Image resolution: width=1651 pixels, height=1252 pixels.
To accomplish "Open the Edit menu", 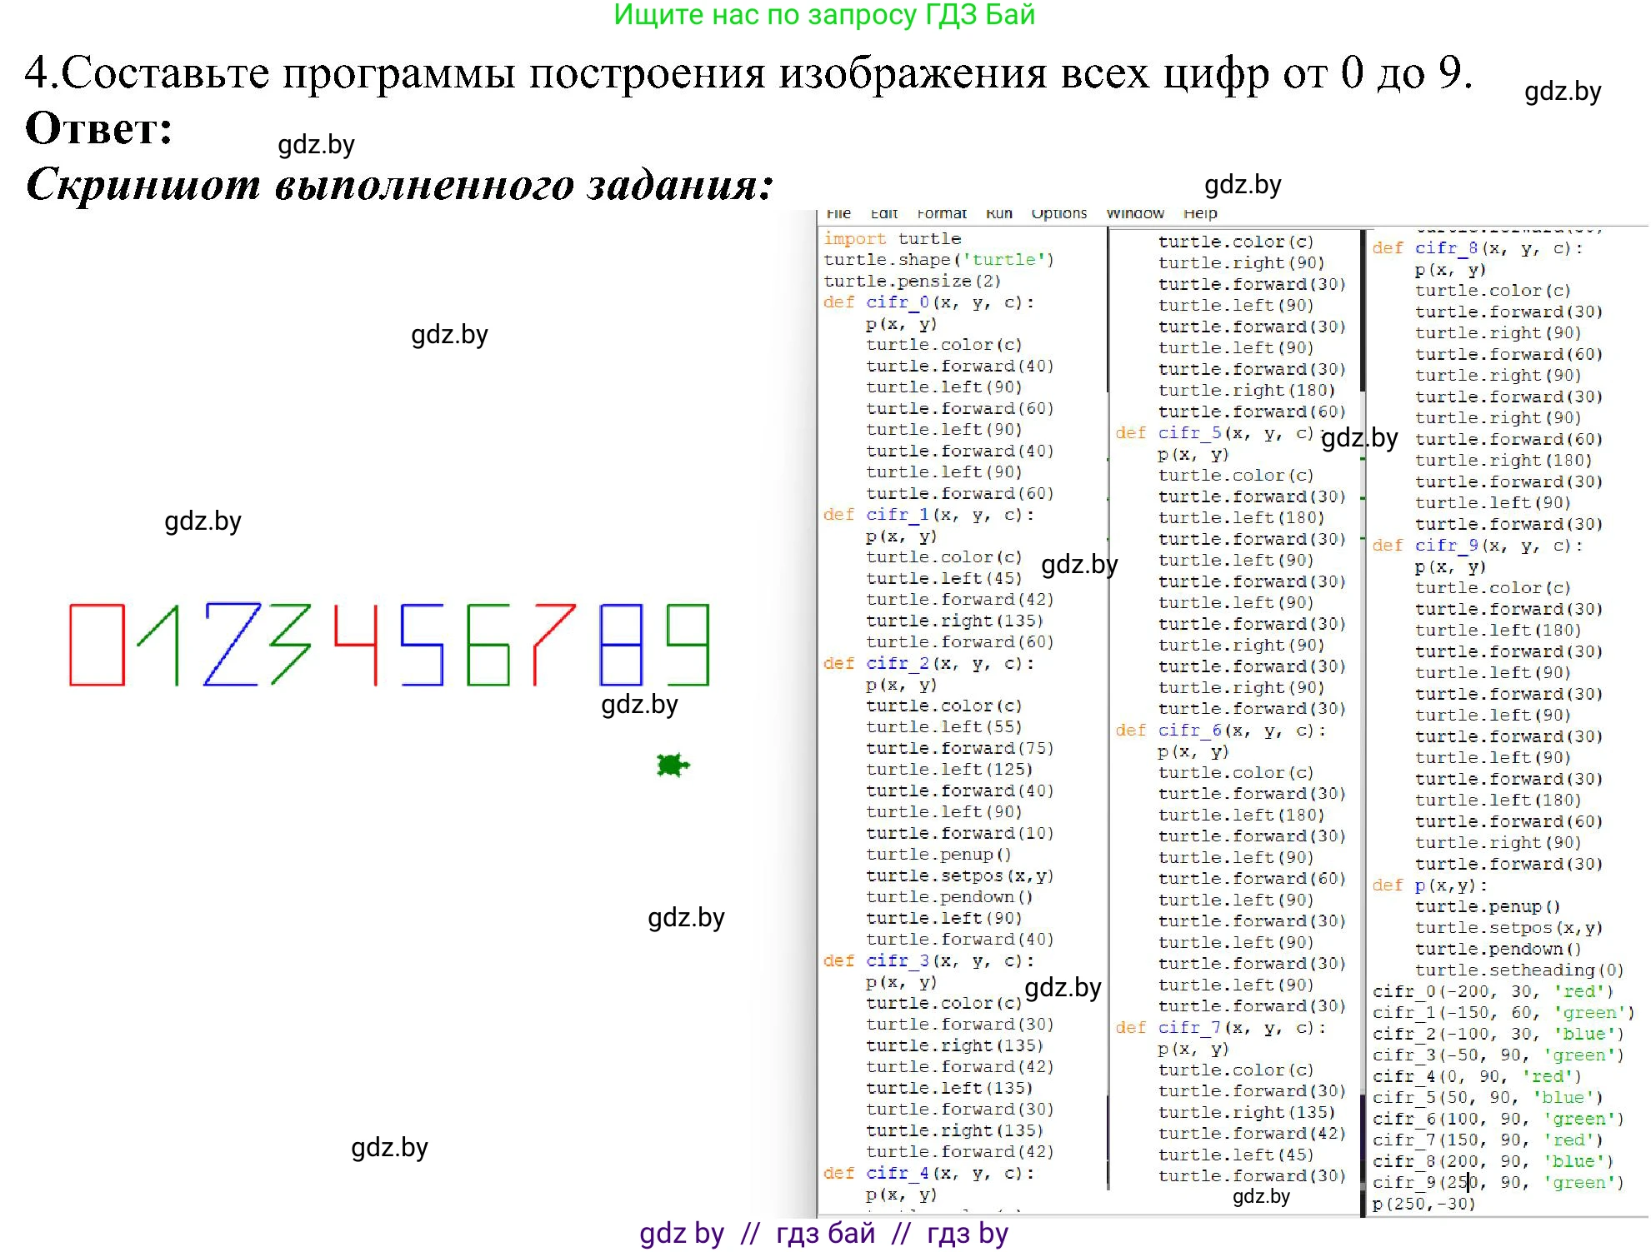I will [x=884, y=213].
